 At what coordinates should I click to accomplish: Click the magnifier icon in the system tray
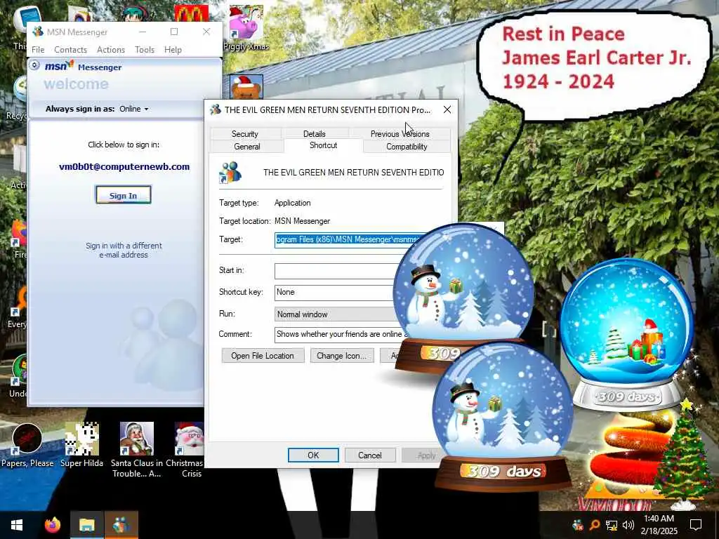tap(594, 525)
